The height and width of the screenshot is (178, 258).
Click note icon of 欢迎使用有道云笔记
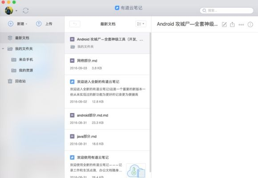72,158
